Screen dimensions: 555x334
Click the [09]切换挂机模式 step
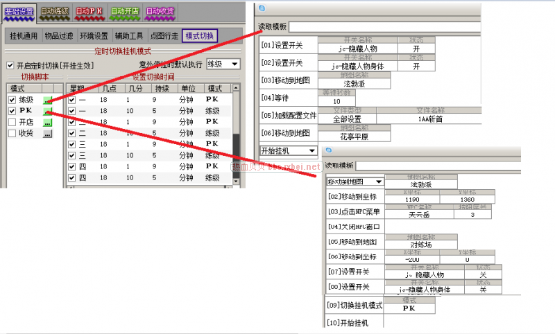[355, 306]
